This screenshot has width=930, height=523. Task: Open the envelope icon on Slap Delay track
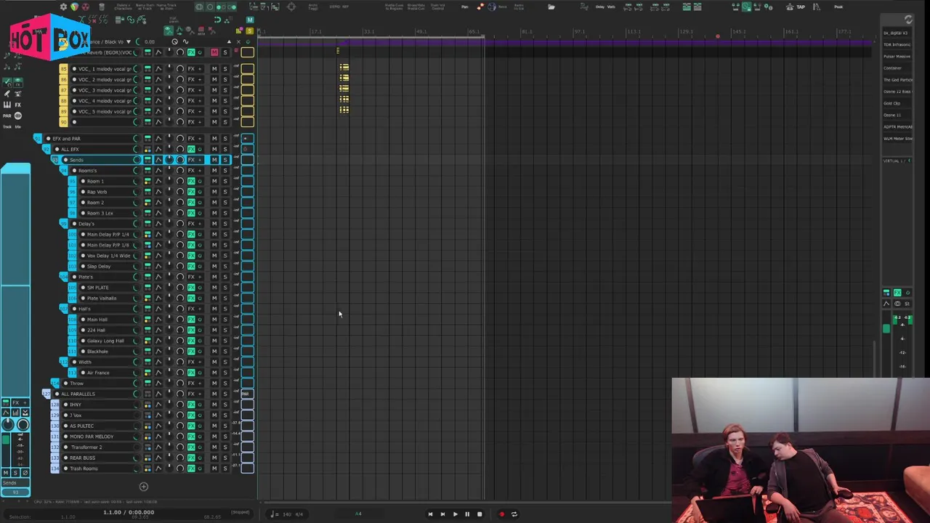pyautogui.click(x=158, y=267)
